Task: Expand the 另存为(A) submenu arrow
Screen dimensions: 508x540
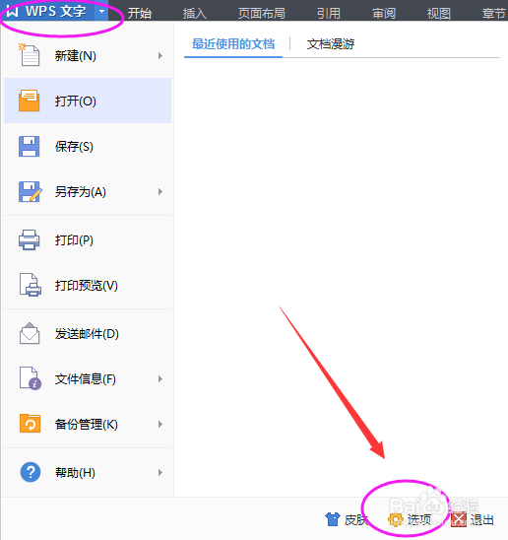Action: click(160, 192)
